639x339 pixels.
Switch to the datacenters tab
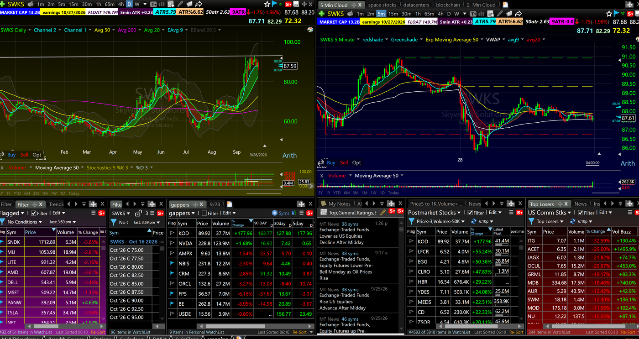416,5
